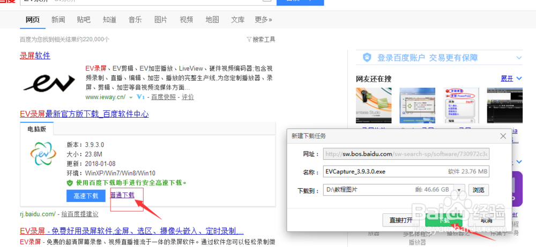The height and width of the screenshot is (247, 536).
Task: Click the 浏览 browse button
Action: pyautogui.click(x=479, y=190)
